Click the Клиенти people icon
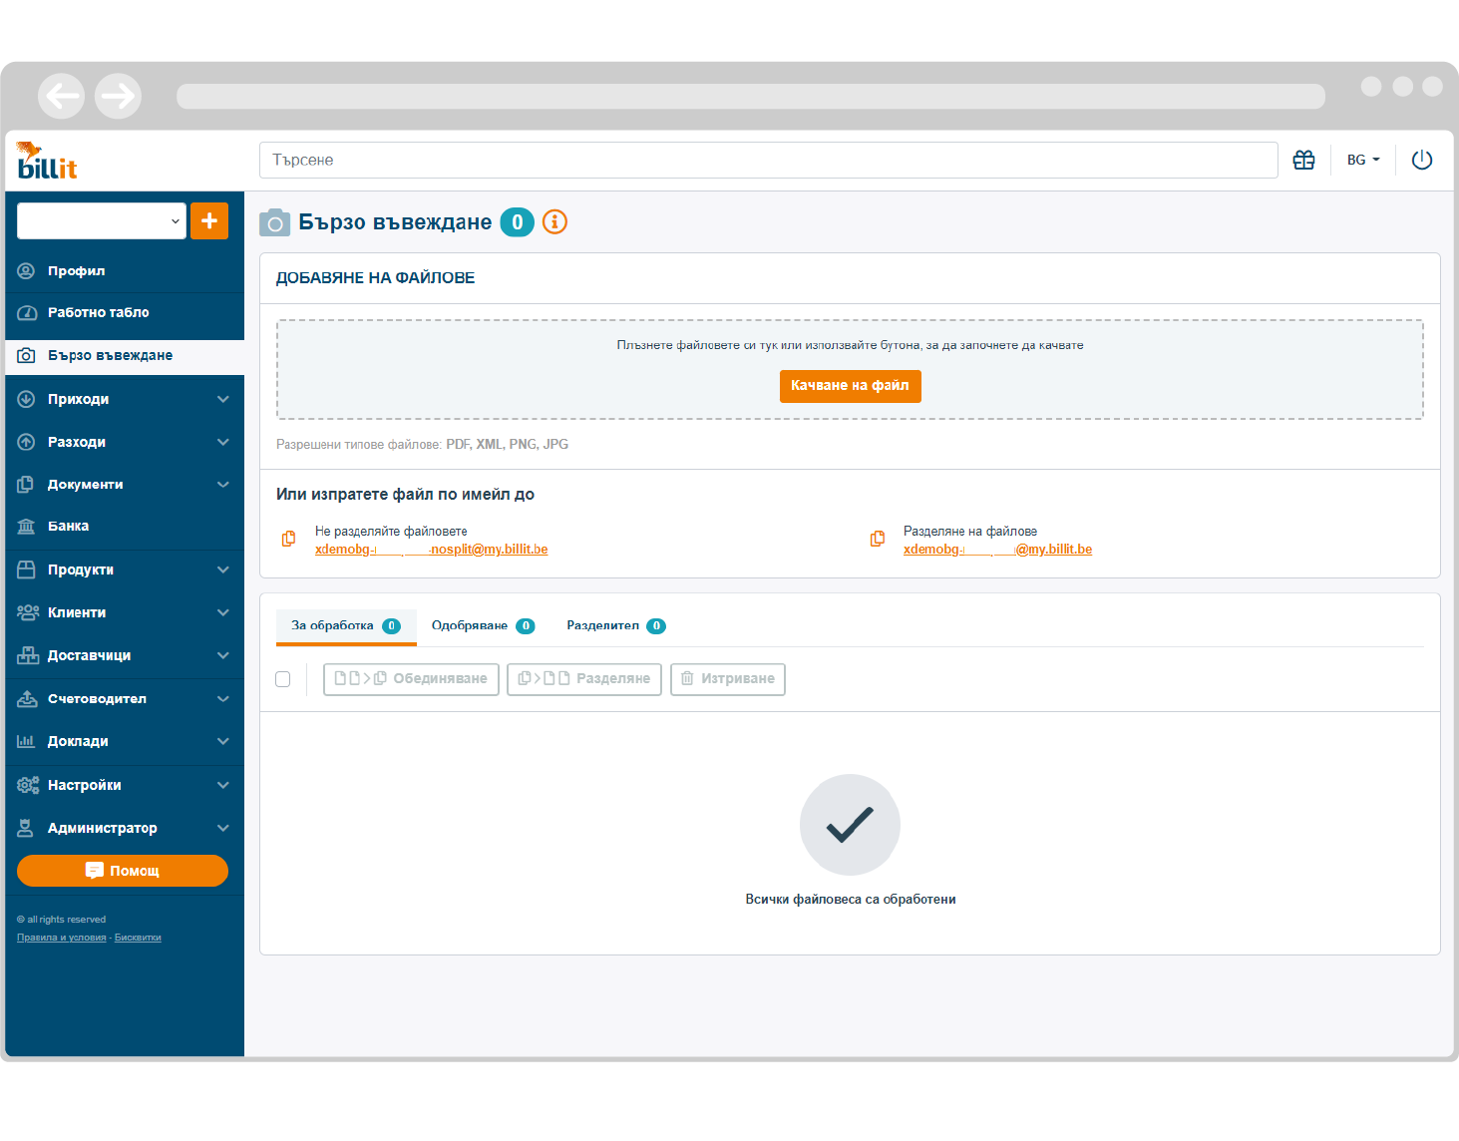 [x=27, y=612]
